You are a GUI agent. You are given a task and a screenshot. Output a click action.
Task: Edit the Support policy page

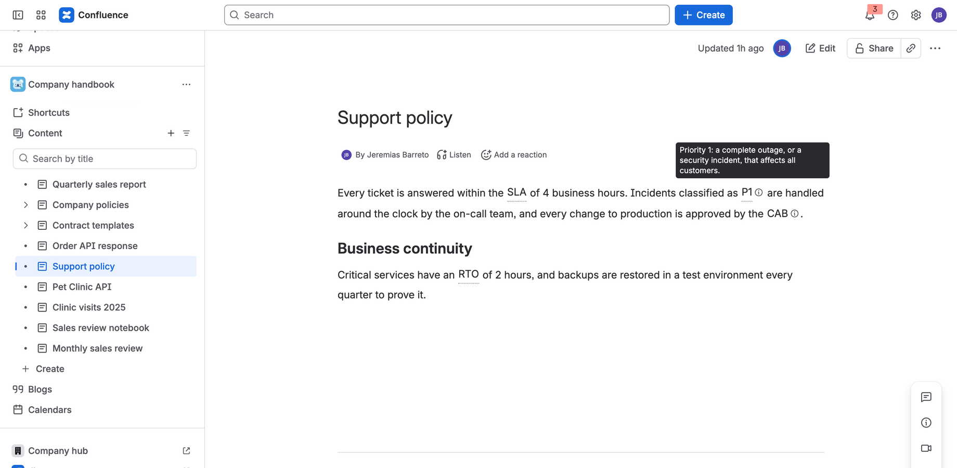pos(820,48)
